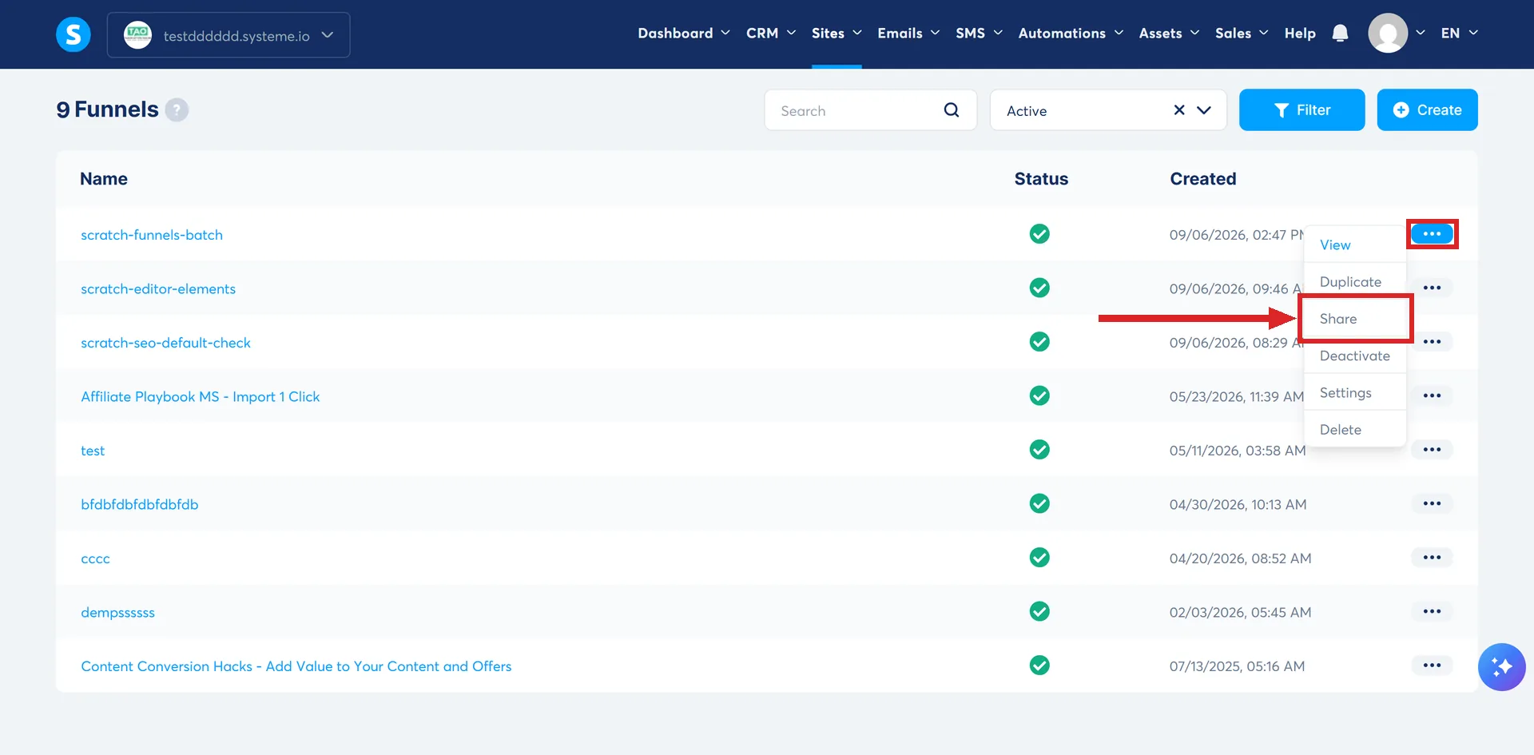Viewport: 1534px width, 755px height.
Task: Click the Filter button
Action: pyautogui.click(x=1302, y=109)
